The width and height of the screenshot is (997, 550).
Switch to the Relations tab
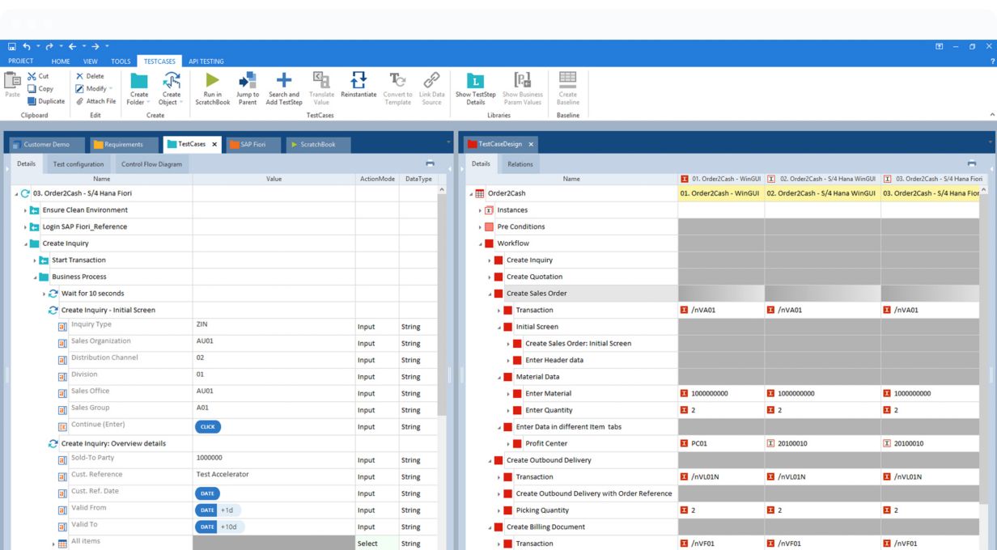(520, 164)
